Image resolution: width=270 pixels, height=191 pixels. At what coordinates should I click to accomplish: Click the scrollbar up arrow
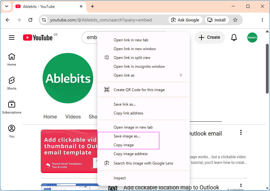[x=267, y=31]
